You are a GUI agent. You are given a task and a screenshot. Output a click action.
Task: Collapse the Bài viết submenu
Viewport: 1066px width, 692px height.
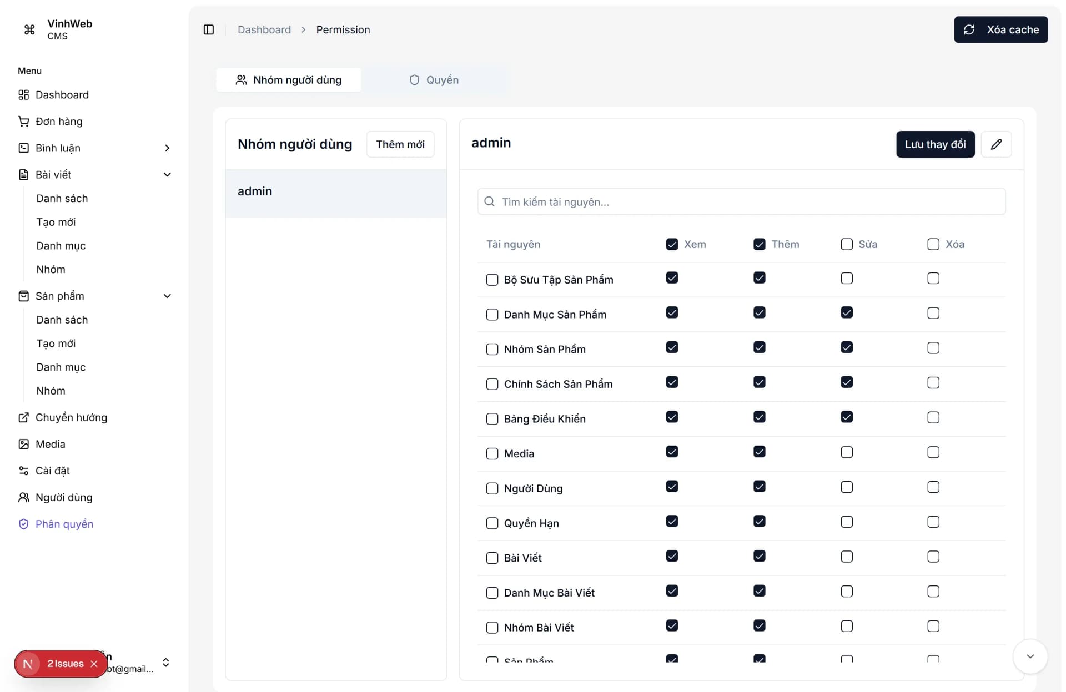(x=167, y=174)
